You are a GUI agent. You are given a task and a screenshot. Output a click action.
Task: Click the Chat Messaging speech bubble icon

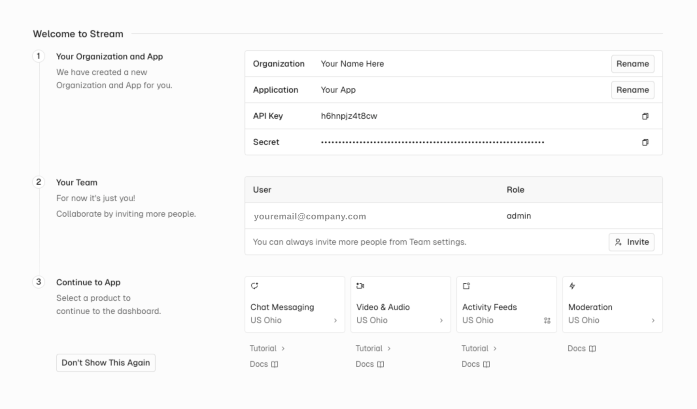coord(255,286)
